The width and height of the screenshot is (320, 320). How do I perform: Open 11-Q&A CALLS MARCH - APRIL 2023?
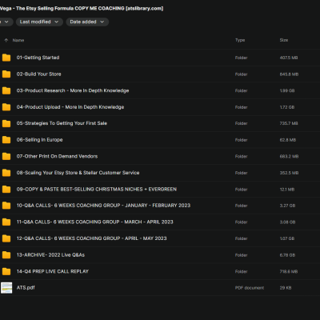click(94, 222)
